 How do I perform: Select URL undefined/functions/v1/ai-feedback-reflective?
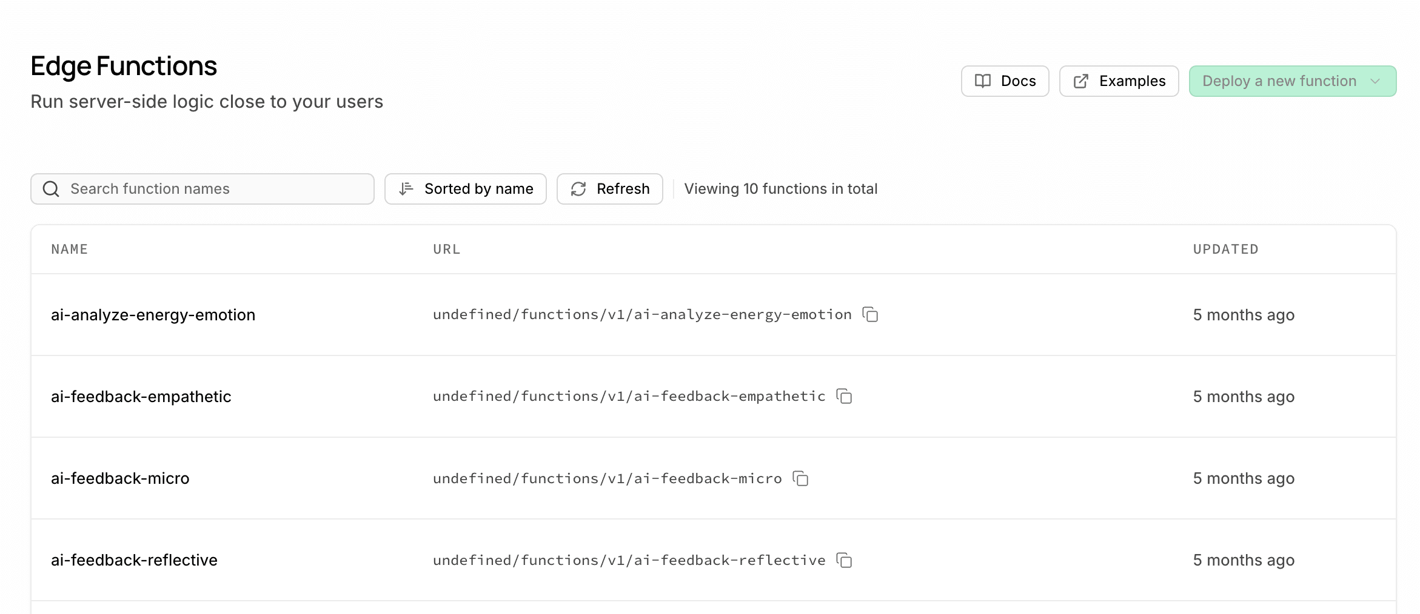(x=629, y=560)
